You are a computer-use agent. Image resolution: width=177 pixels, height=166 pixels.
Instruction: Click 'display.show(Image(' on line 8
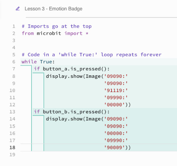(75, 76)
